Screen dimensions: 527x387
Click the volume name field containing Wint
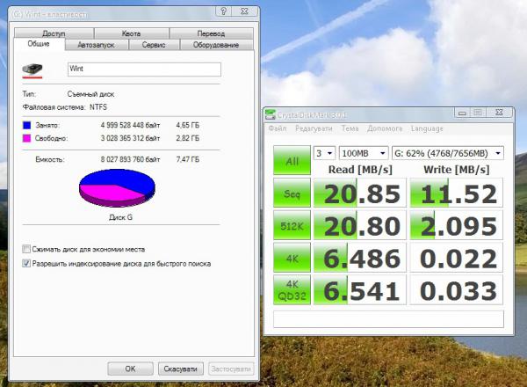[142, 68]
